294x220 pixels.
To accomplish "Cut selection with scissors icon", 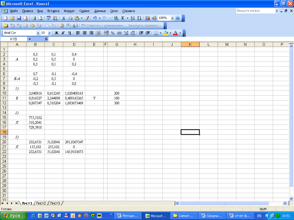I will click(x=63, y=18).
